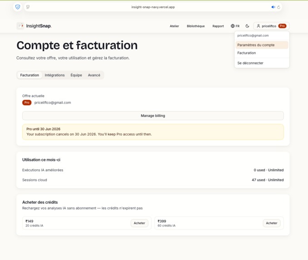Toggle dark mode moon icon

pyautogui.click(x=247, y=26)
